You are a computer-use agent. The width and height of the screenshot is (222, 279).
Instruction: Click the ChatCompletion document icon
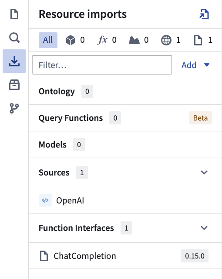[44, 256]
